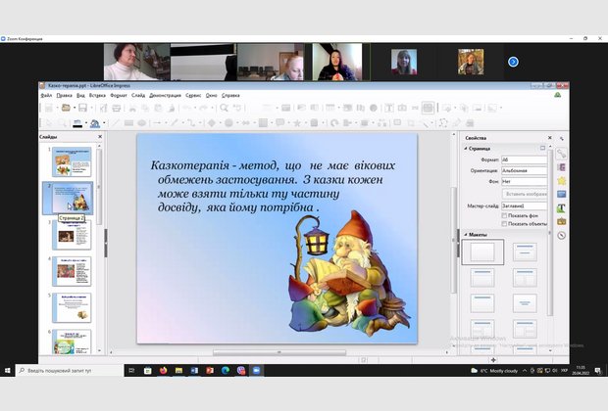Open the Master Slides icon in sidebar
608x411 pixels.
tap(561, 194)
